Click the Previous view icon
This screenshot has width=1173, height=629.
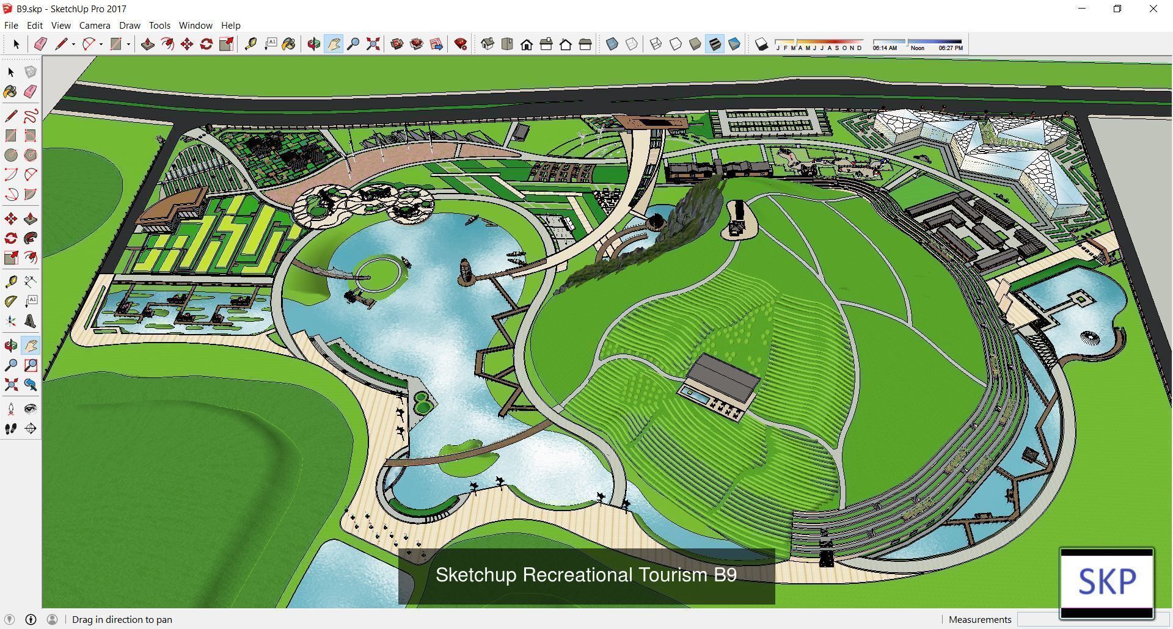pos(31,385)
